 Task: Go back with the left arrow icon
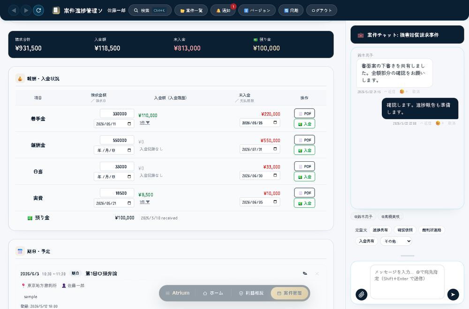14,10
